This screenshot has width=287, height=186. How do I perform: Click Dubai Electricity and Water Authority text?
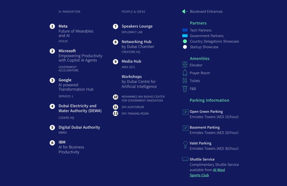coord(80,108)
